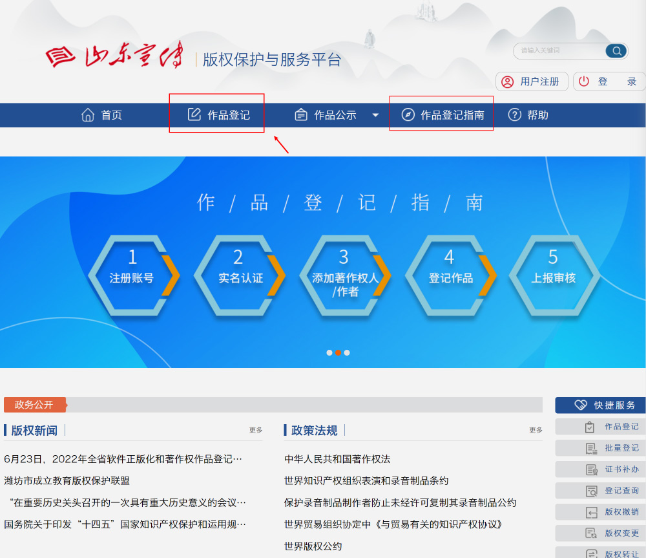The height and width of the screenshot is (558, 646).
Task: Click the 登录 login button
Action: point(608,81)
